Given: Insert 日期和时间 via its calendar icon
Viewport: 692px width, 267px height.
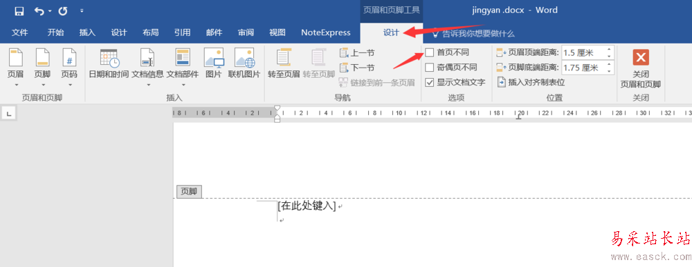Looking at the screenshot, I should pos(109,58).
